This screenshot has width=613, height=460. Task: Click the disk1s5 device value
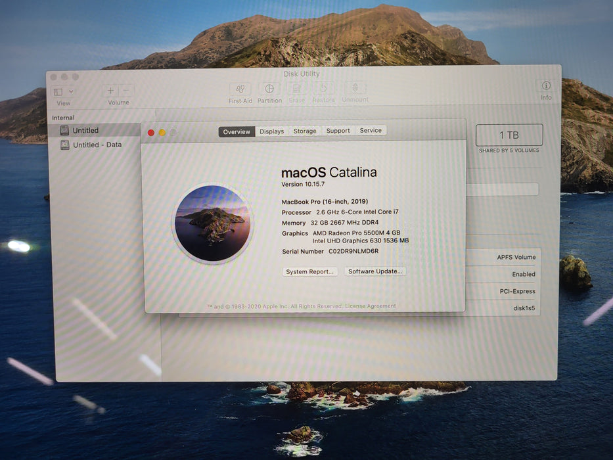[524, 308]
